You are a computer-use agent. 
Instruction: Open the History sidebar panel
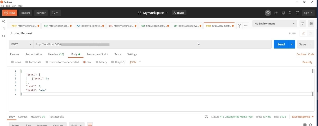click(3, 21)
